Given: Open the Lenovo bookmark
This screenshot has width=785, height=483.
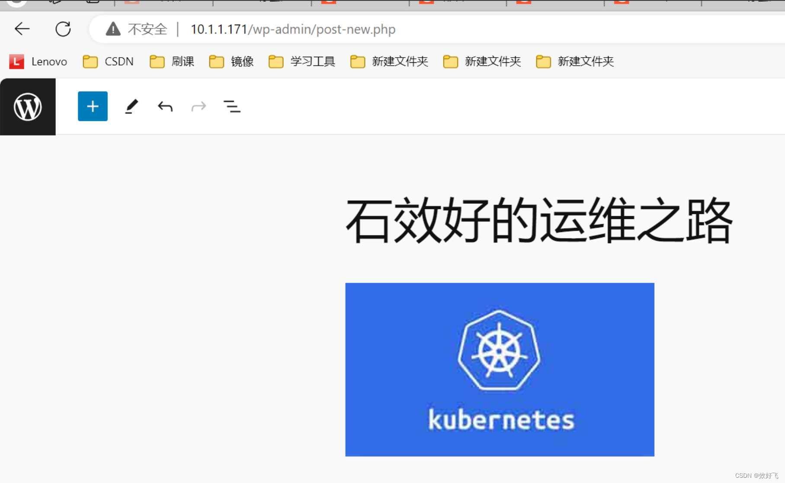Looking at the screenshot, I should click(38, 61).
